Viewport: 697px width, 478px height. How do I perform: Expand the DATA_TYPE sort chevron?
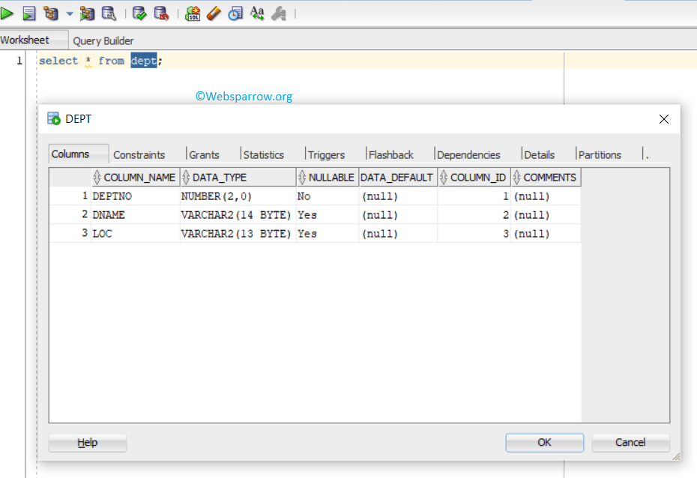(185, 177)
